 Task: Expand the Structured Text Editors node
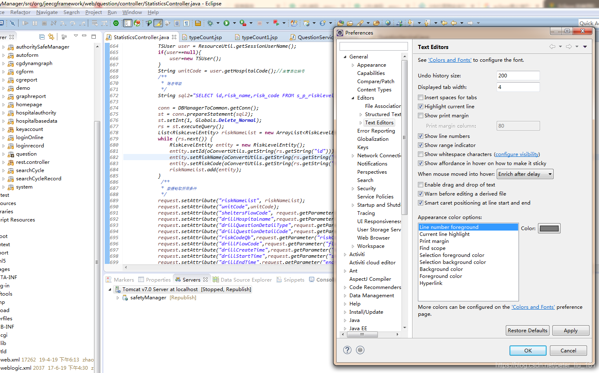pyautogui.click(x=361, y=114)
